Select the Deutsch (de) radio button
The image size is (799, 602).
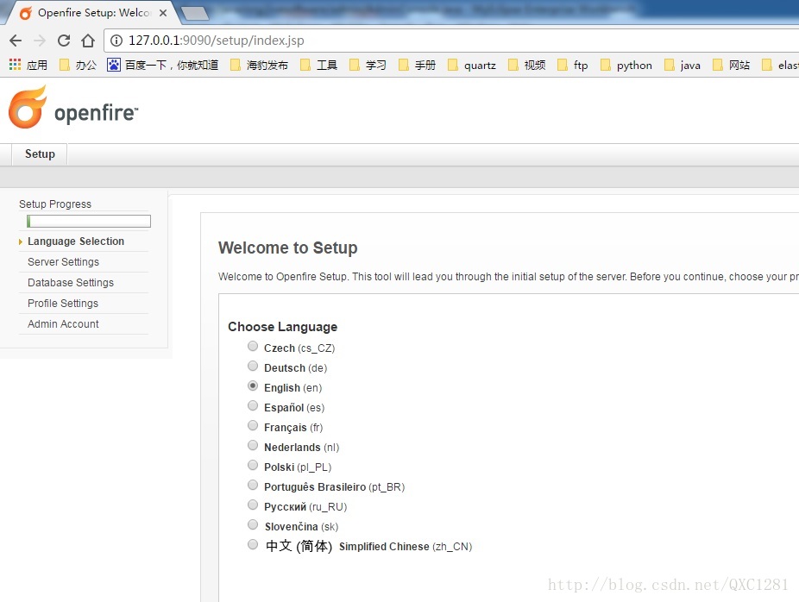point(253,367)
